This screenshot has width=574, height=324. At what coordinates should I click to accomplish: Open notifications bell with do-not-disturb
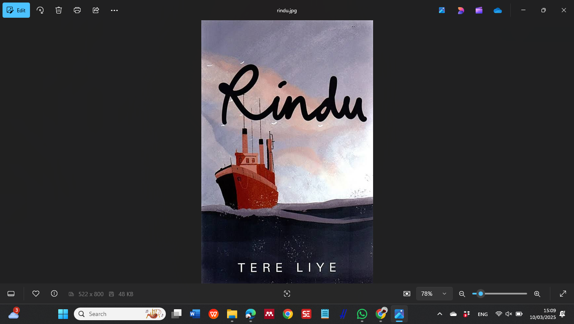coord(563,314)
